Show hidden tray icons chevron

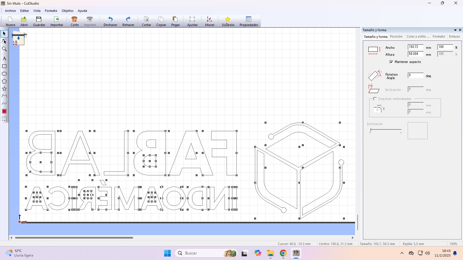pyautogui.click(x=402, y=253)
